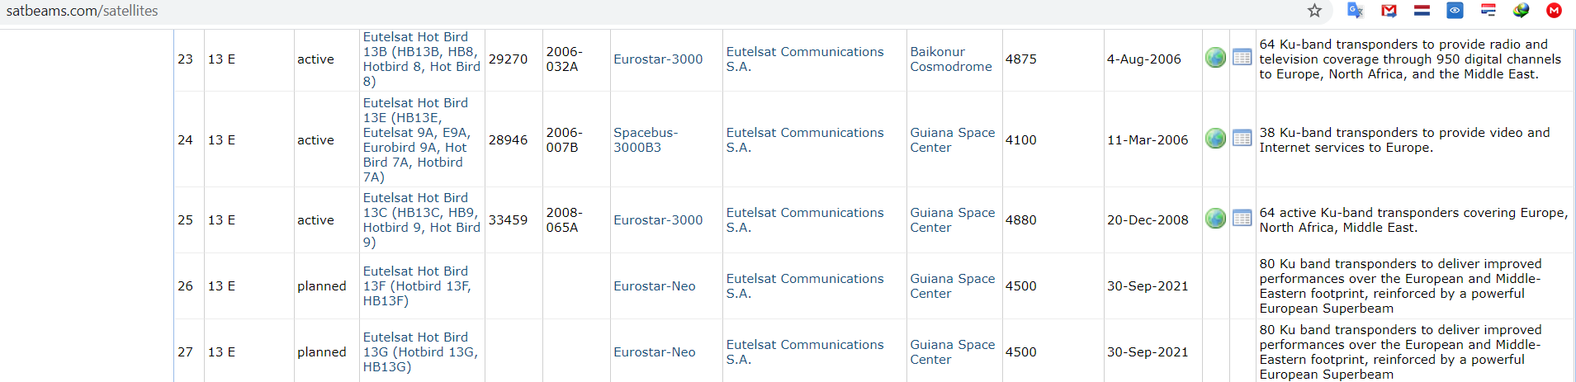Viewport: 1576px width, 382px height.
Task: Open Eurostar-Neo link in row 26
Action: point(655,286)
